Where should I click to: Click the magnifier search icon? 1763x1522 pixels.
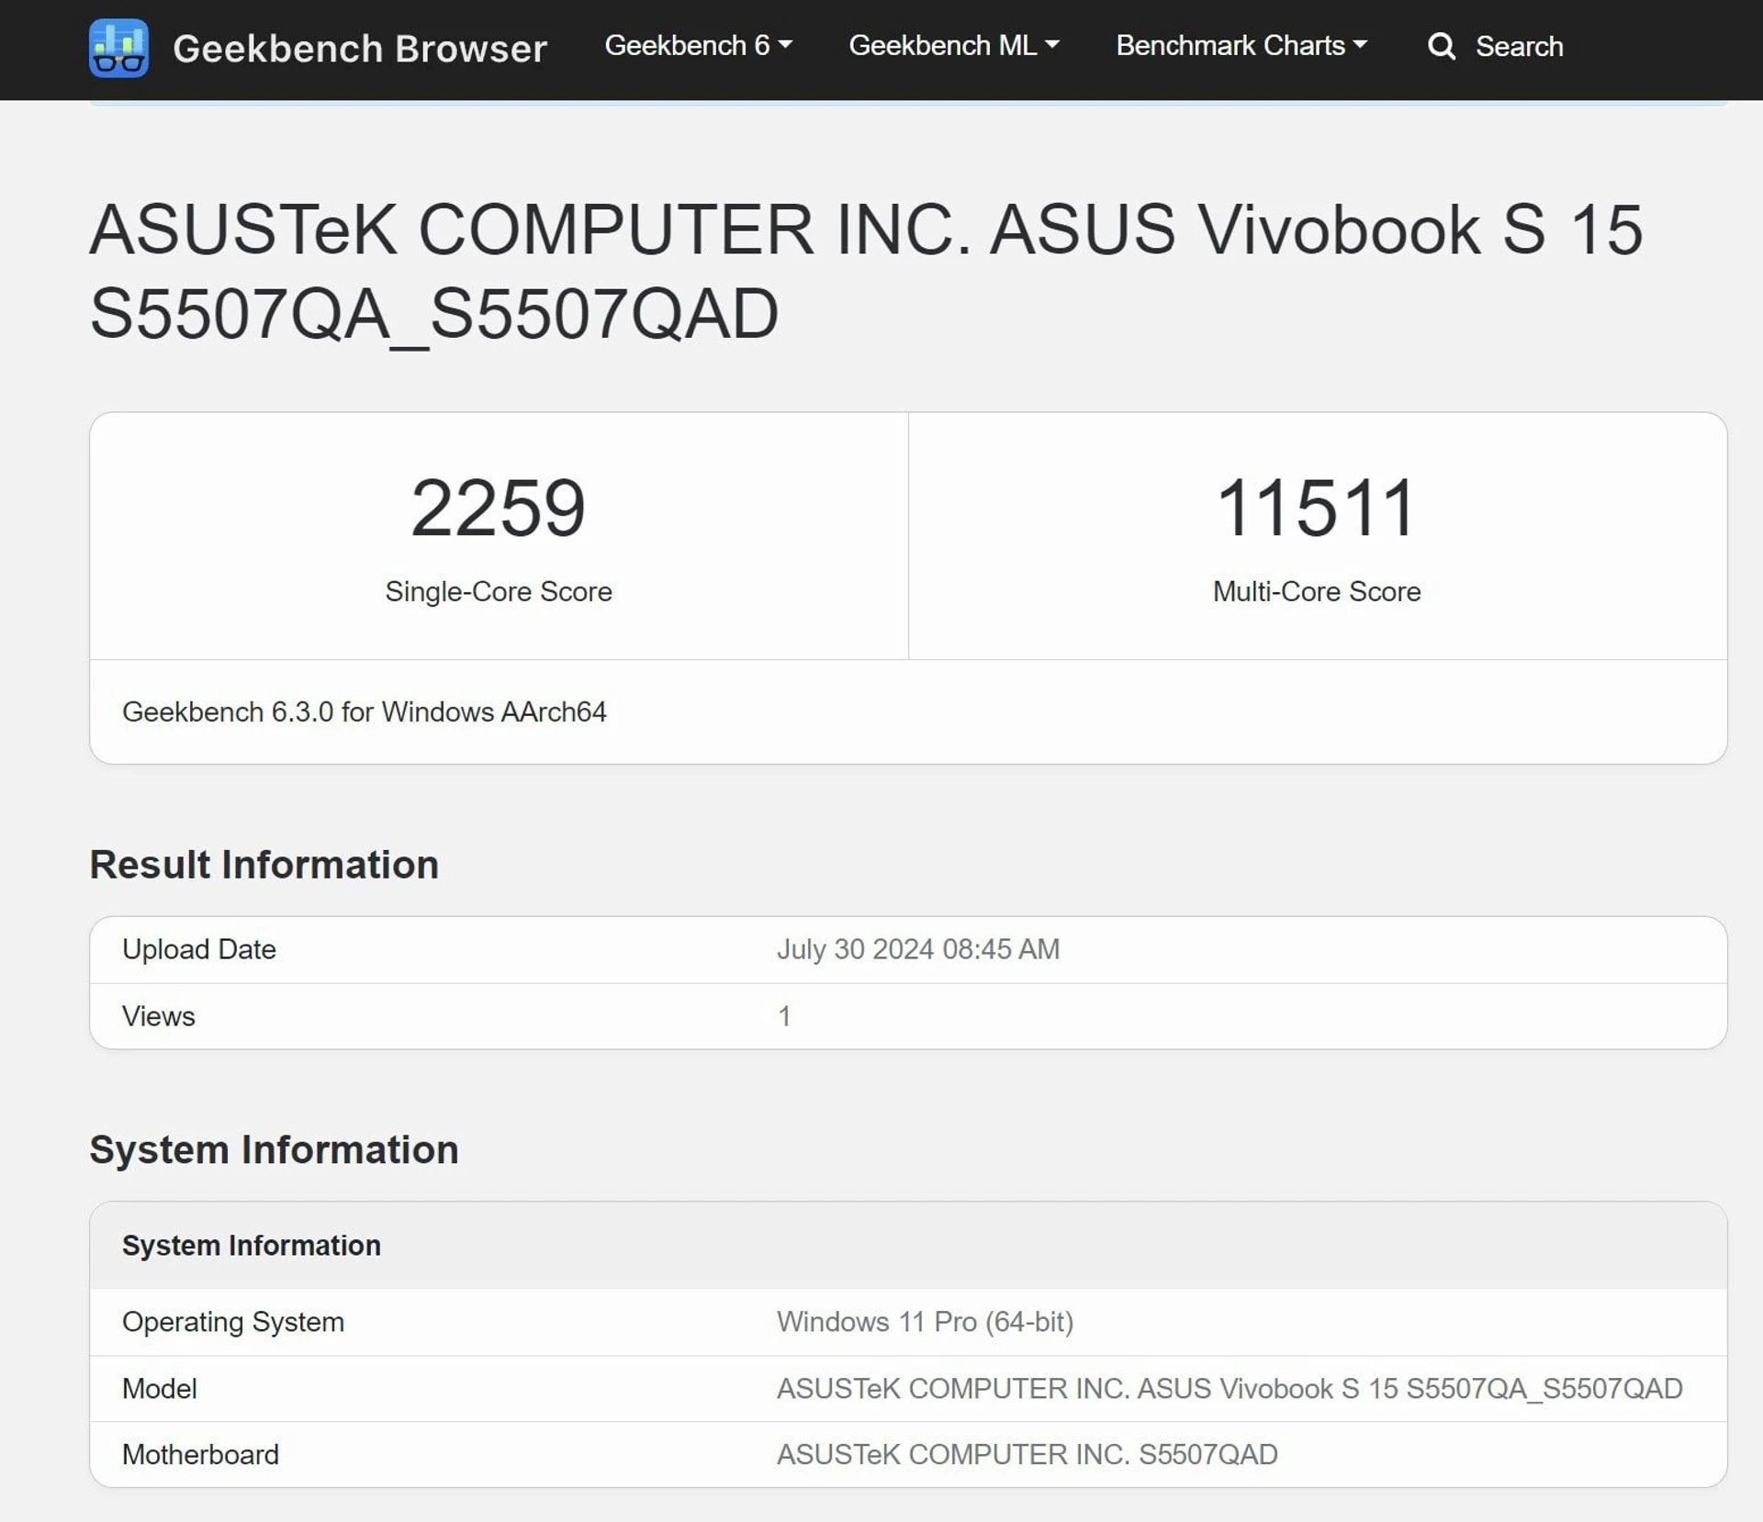[1442, 46]
